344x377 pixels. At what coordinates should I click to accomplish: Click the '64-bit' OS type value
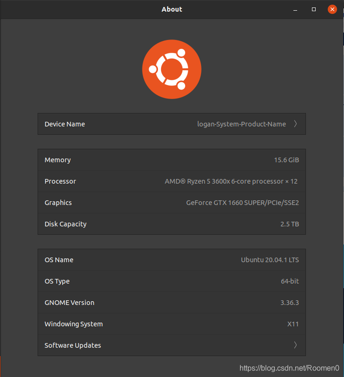pyautogui.click(x=290, y=281)
